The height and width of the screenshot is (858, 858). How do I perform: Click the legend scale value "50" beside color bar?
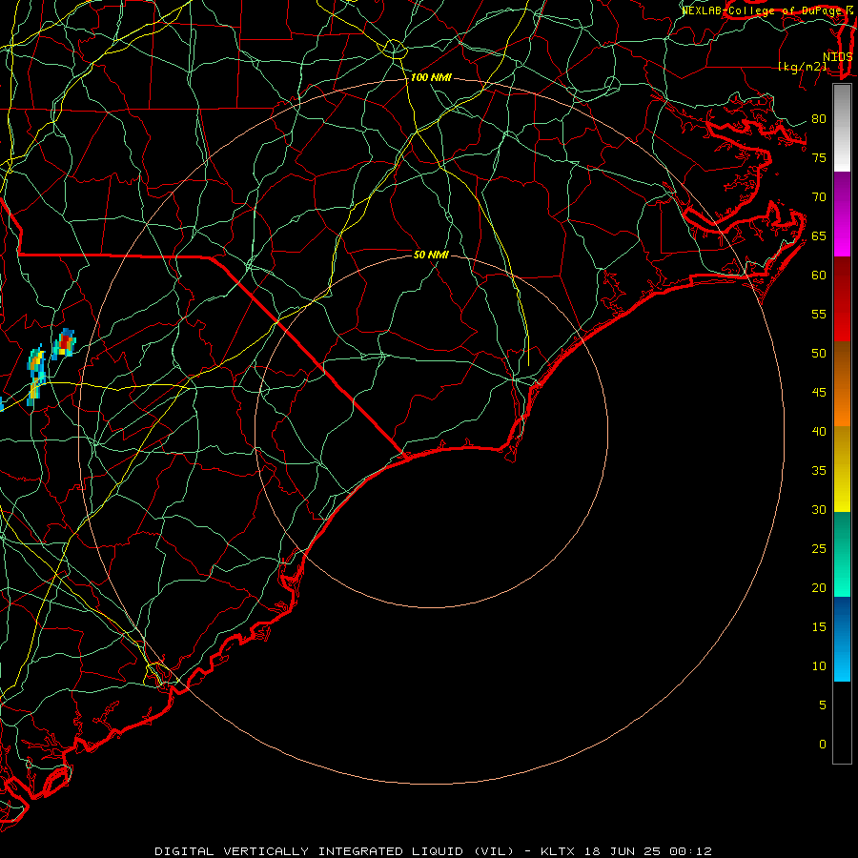click(819, 354)
